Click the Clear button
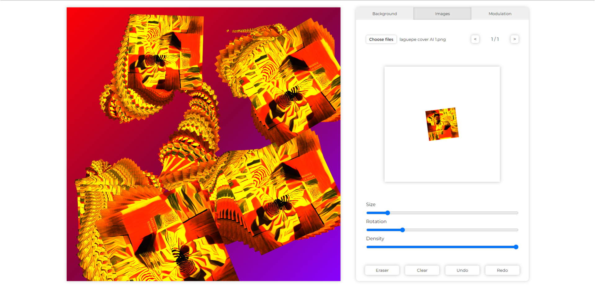595x287 pixels. click(422, 270)
